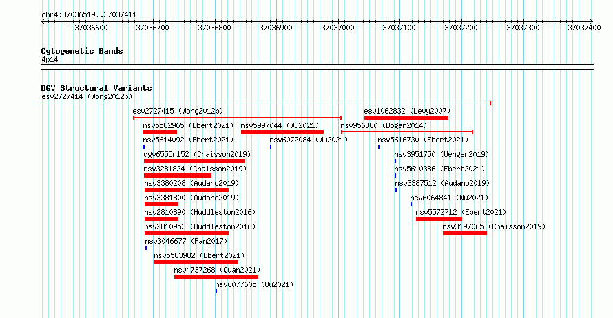Click the red bar under nsv3380208
The width and height of the screenshot is (613, 318).
point(187,190)
